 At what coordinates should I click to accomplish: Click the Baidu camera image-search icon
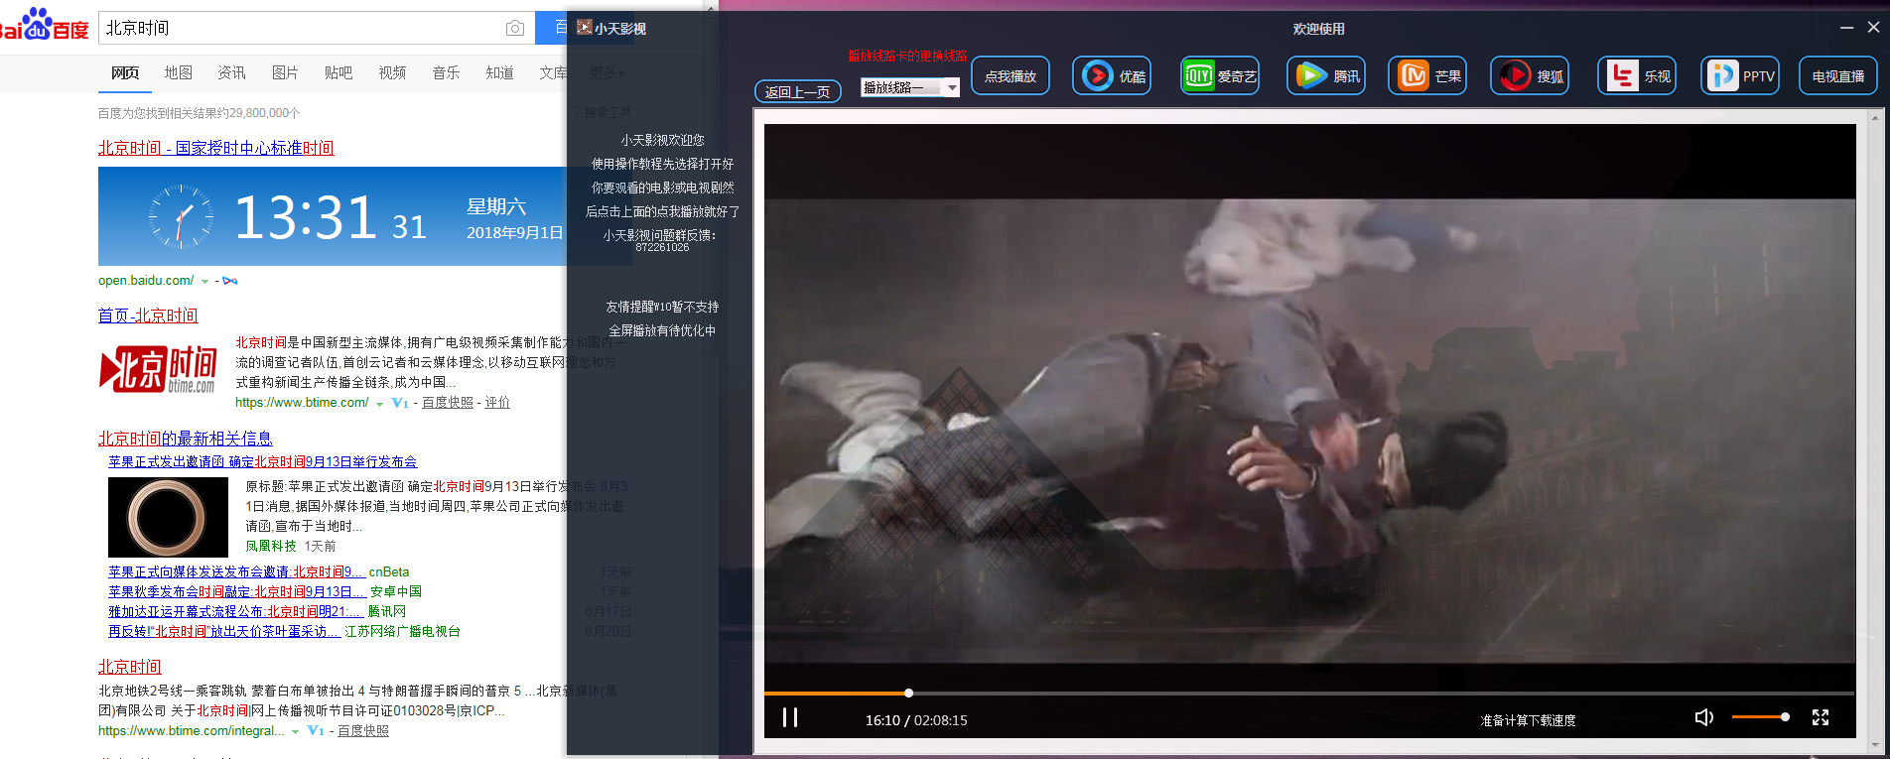[515, 28]
